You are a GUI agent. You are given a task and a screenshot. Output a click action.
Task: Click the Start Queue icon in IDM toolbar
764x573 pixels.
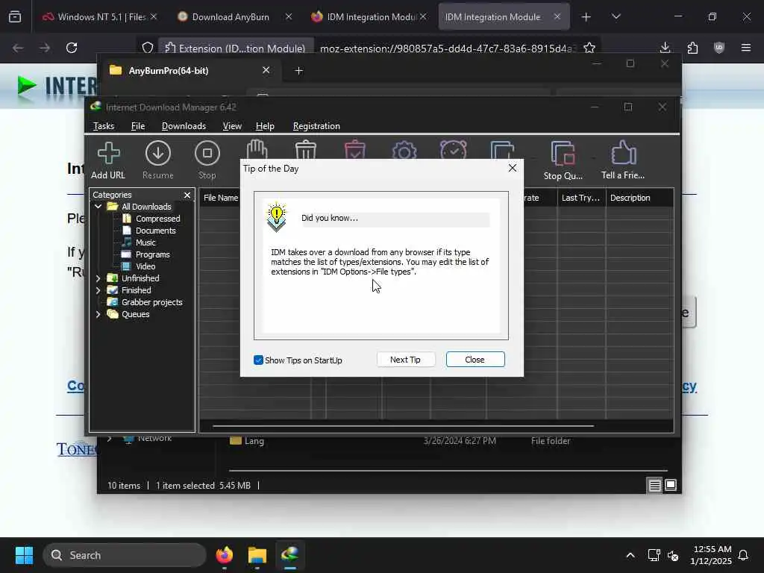coord(502,150)
